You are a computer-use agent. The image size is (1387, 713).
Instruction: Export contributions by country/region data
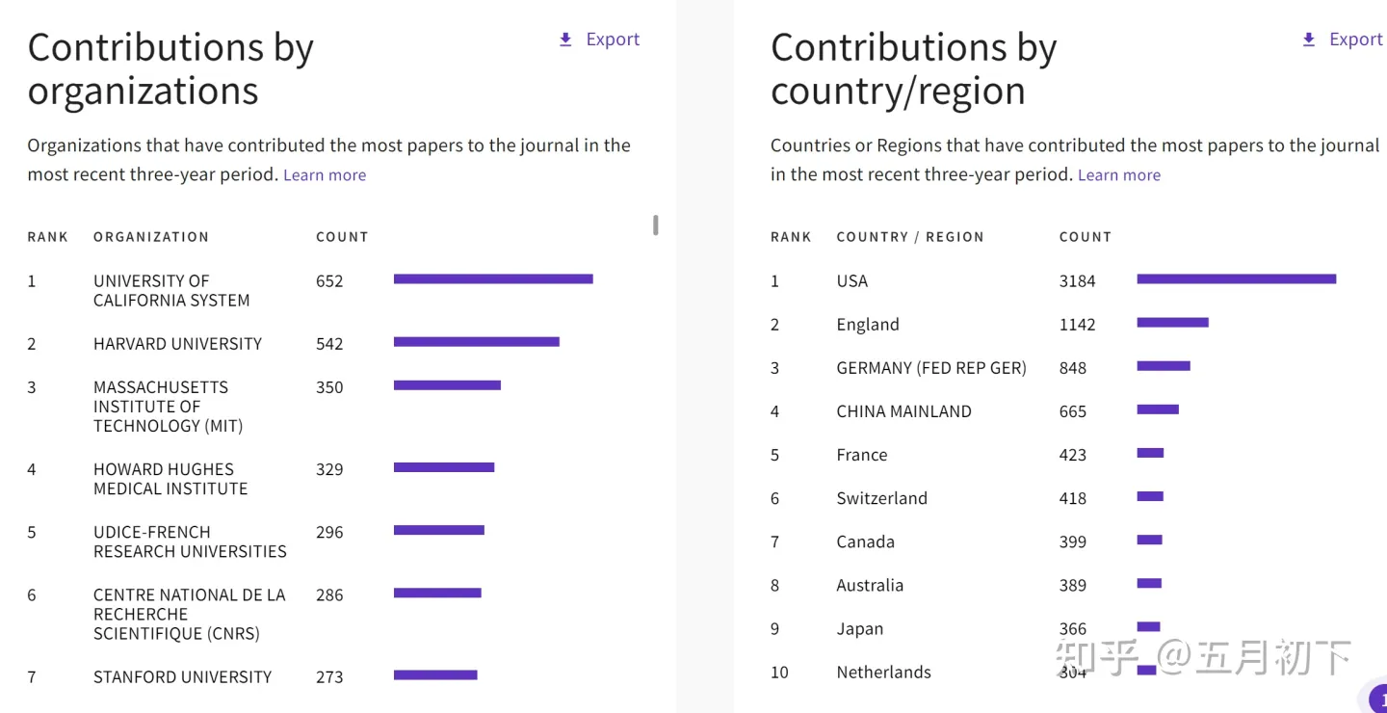click(x=1343, y=40)
